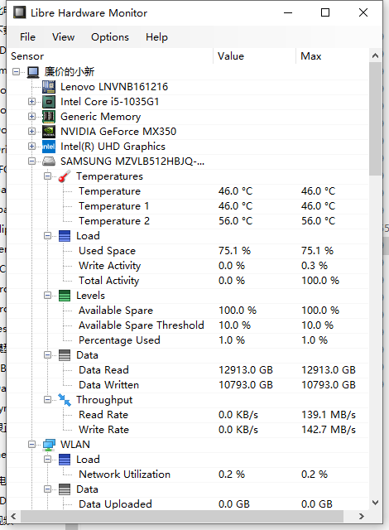Select the Write Rate row

pyautogui.click(x=188, y=430)
